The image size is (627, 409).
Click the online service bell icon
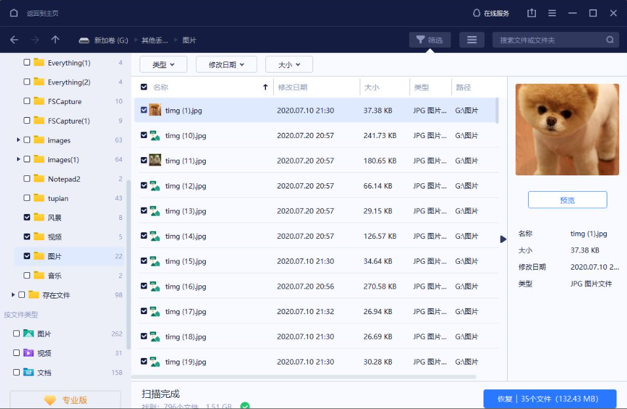476,13
